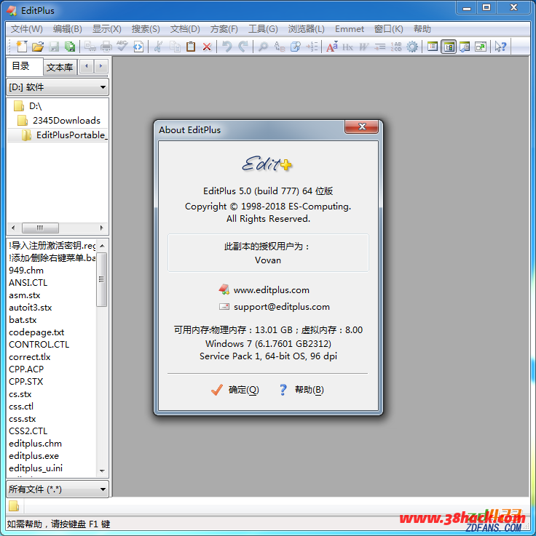Click the Print printer icon
Screen dimensions: 536x536
[x=106, y=47]
